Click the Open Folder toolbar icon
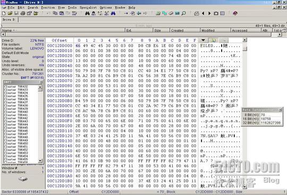 [x=36, y=13]
